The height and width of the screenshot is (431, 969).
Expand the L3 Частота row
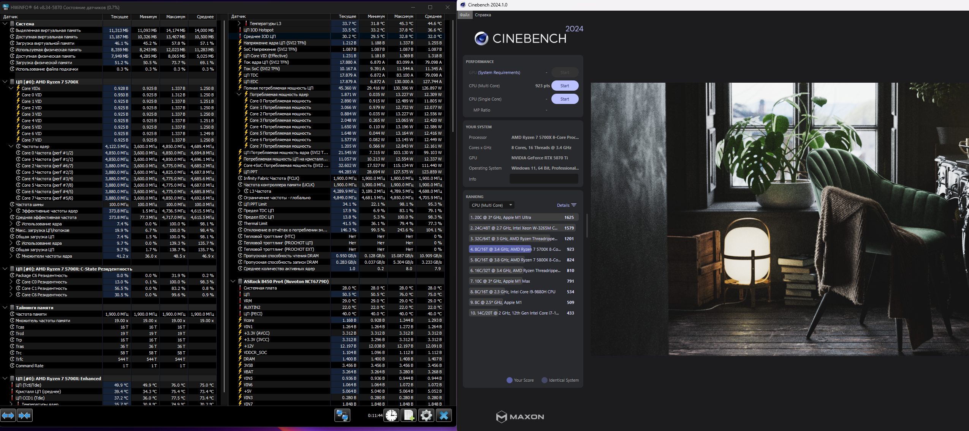[239, 191]
